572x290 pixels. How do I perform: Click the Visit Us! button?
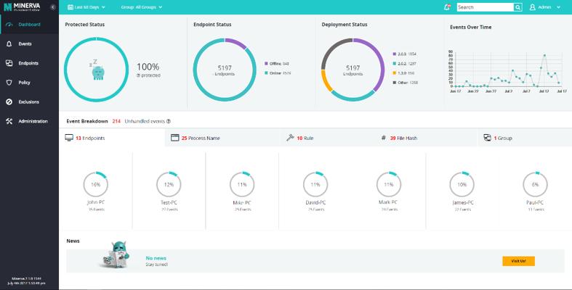click(518, 261)
